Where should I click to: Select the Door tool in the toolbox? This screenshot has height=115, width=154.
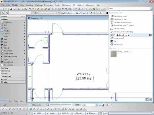[x=5, y=28]
